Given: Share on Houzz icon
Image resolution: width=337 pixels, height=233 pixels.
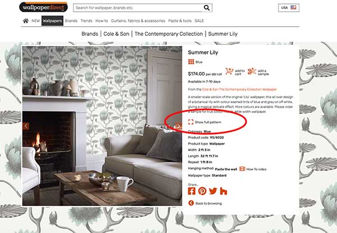Looking at the screenshot, I should coord(224,191).
